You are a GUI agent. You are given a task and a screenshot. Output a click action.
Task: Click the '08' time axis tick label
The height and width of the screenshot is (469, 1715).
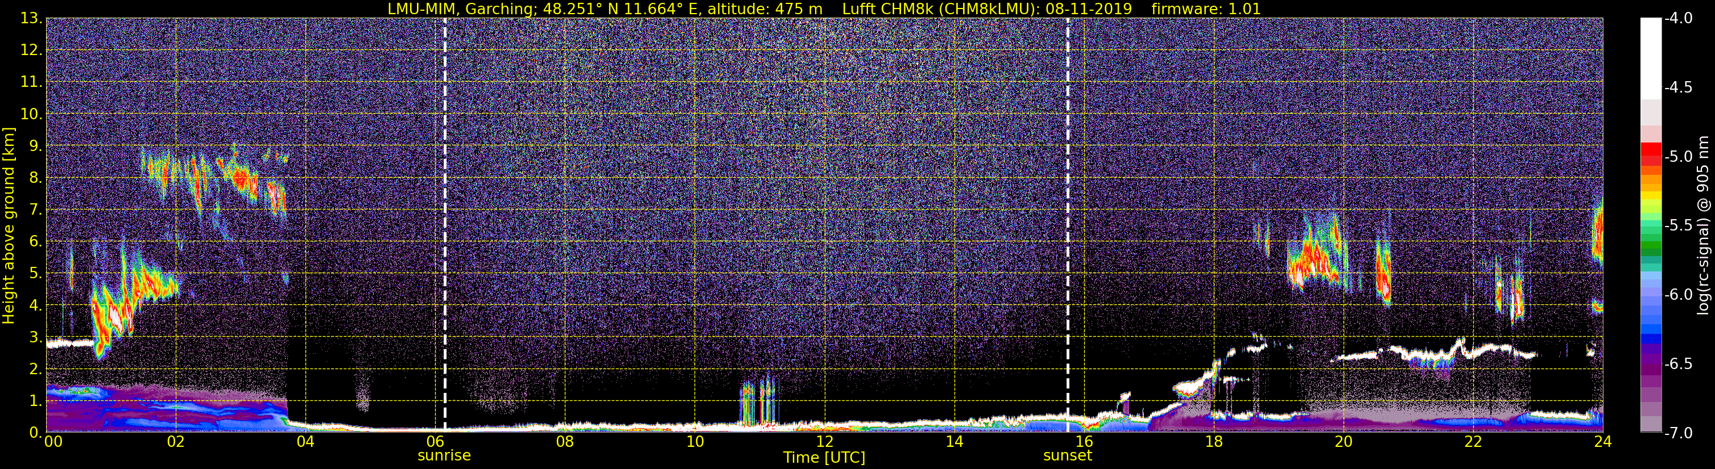coord(565,442)
